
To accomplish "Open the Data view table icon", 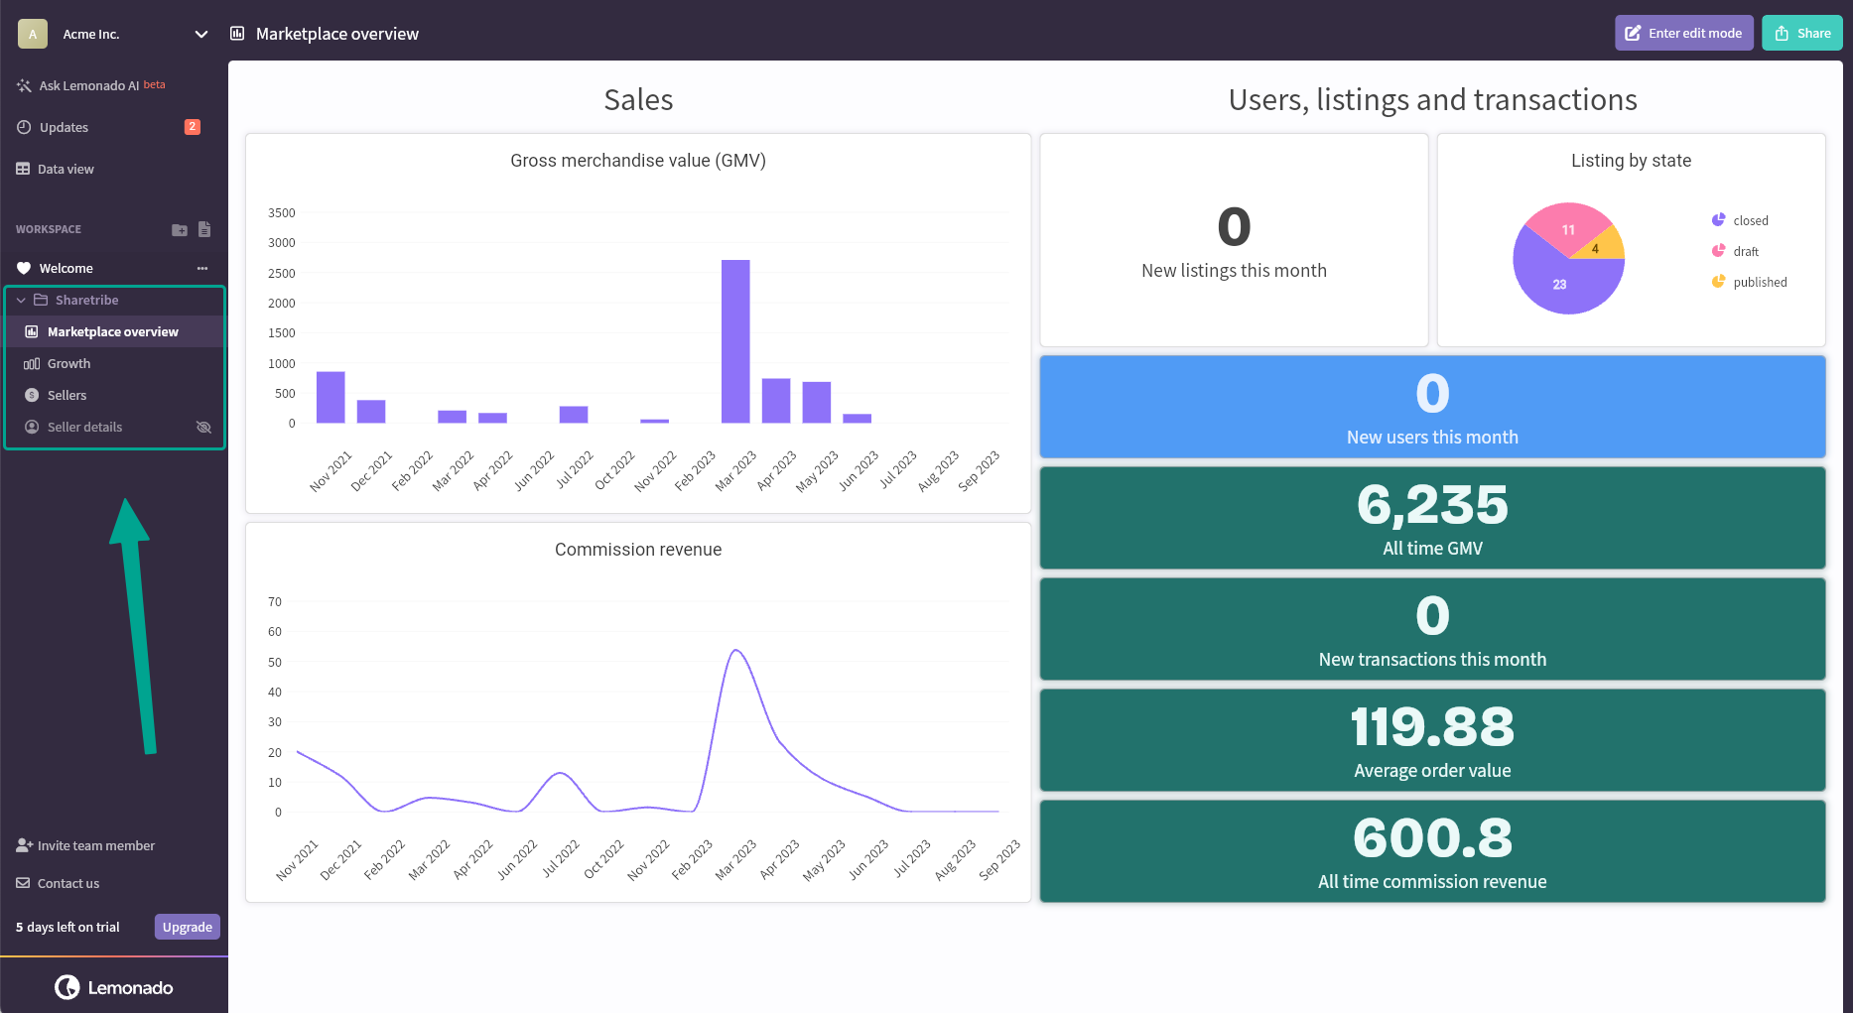I will [x=23, y=169].
